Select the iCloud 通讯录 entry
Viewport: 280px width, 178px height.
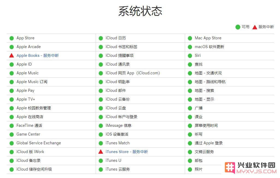[118, 64]
